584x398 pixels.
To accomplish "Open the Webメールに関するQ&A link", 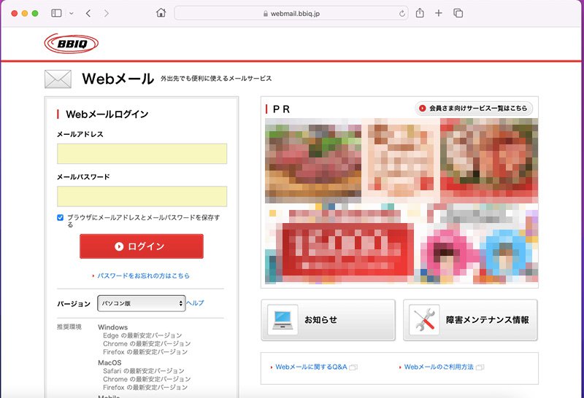I will (x=311, y=367).
